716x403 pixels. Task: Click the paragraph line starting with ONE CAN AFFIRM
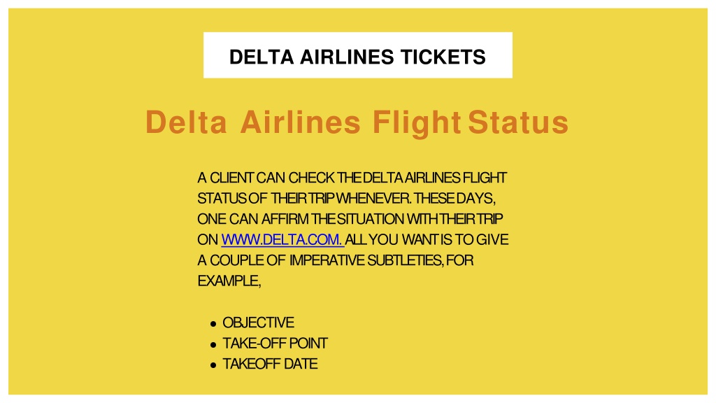pos(350,219)
